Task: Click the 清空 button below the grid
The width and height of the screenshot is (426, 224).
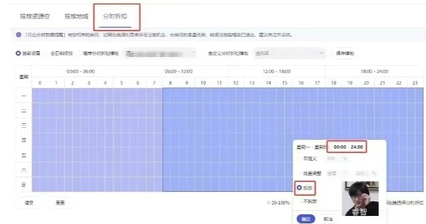Action: (x=29, y=203)
